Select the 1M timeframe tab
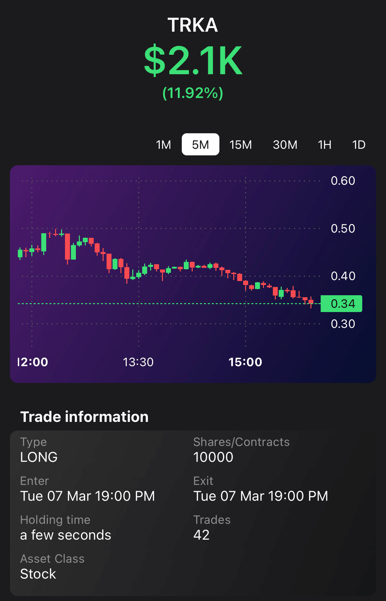This screenshot has height=601, width=386. point(163,144)
